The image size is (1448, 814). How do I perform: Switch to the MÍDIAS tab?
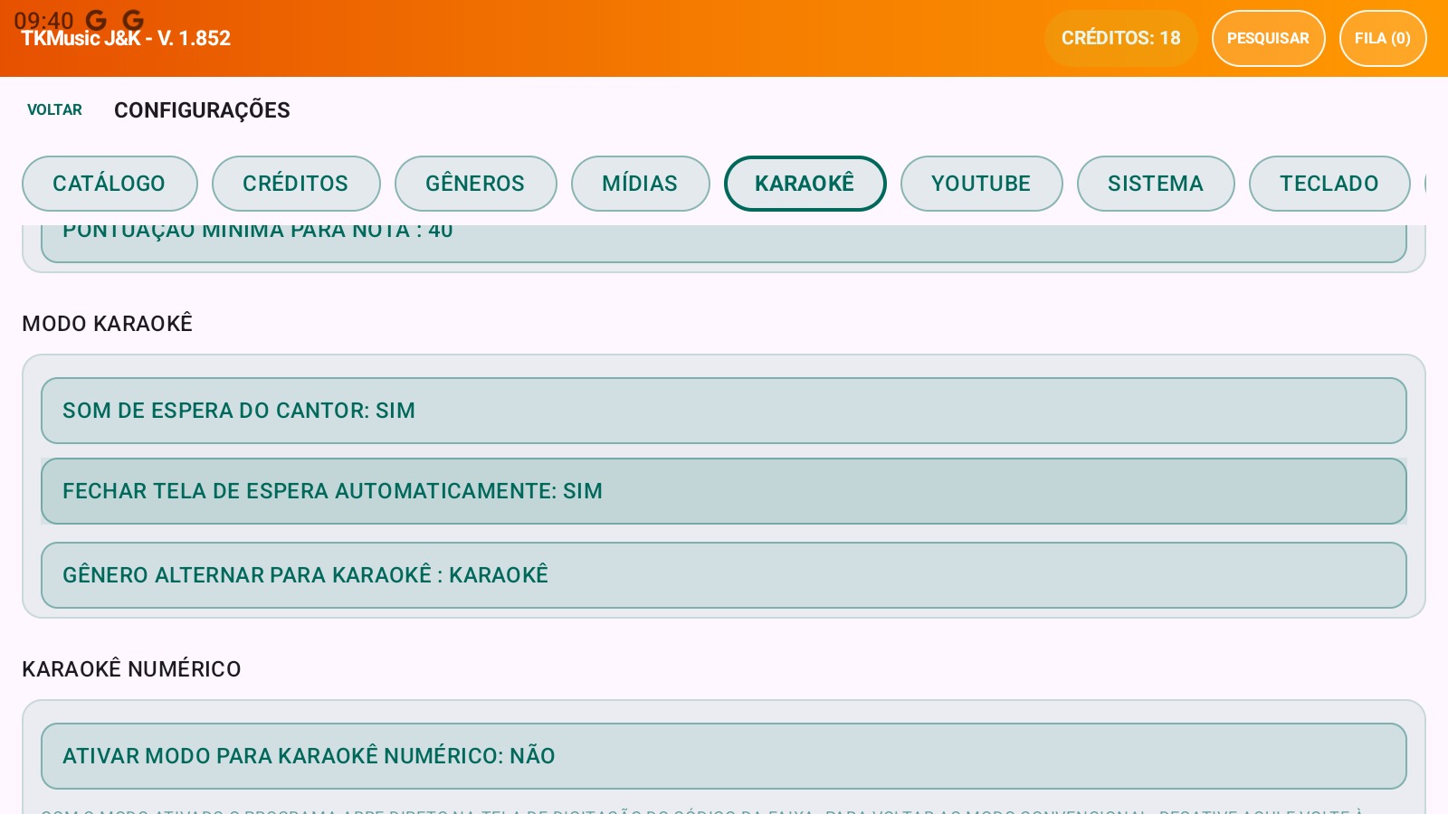(x=640, y=184)
